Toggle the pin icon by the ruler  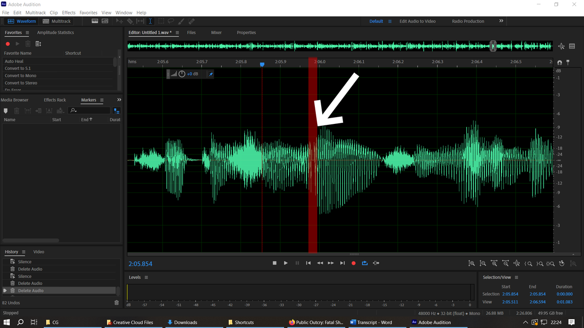point(567,62)
